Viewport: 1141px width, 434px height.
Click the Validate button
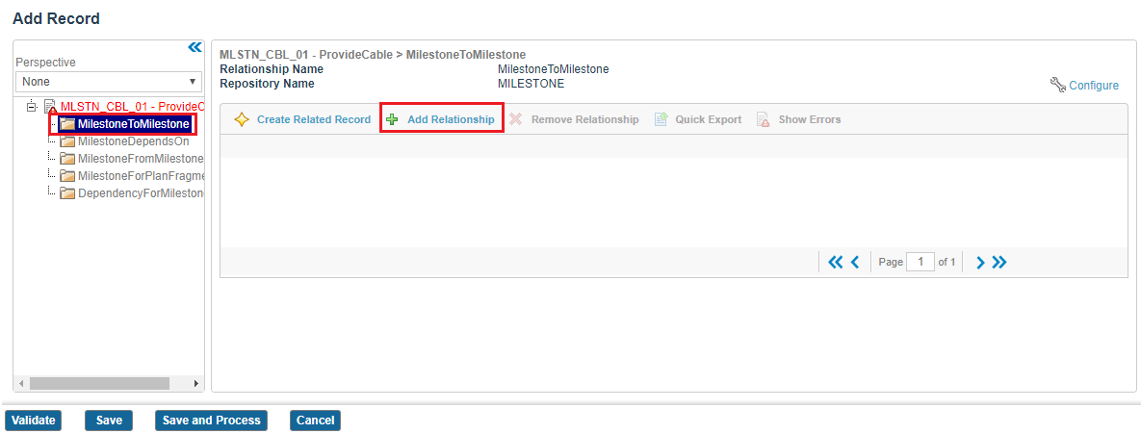pyautogui.click(x=34, y=421)
